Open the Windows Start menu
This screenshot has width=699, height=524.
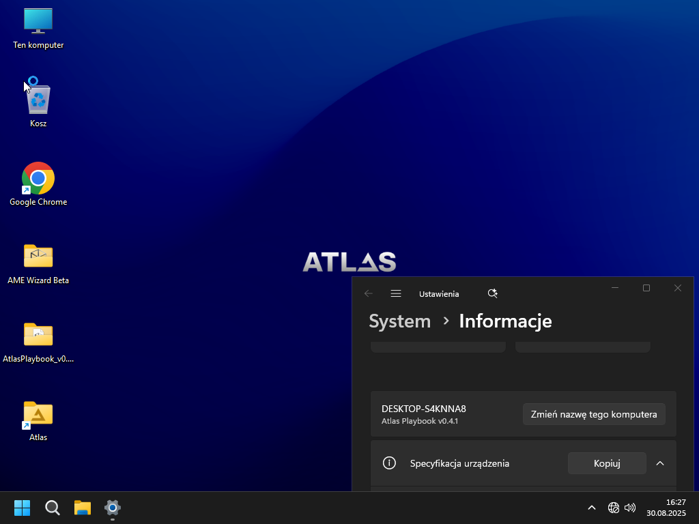(23, 508)
